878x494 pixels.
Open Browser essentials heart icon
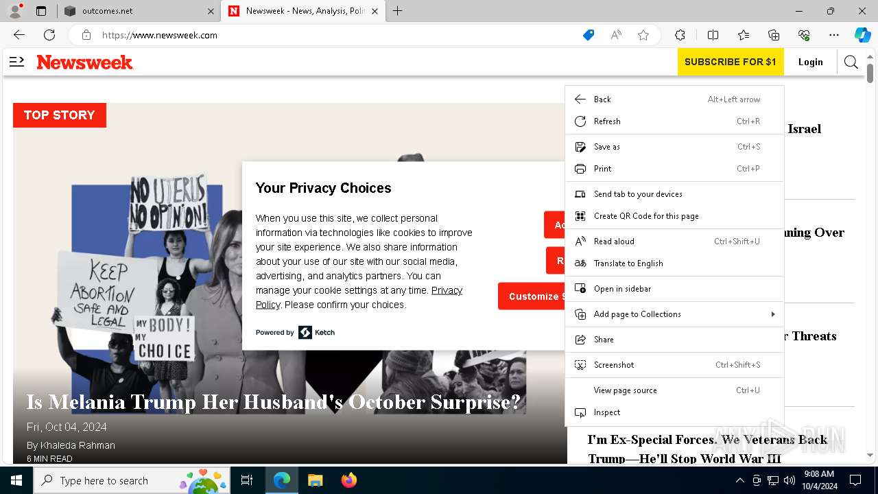coord(804,35)
